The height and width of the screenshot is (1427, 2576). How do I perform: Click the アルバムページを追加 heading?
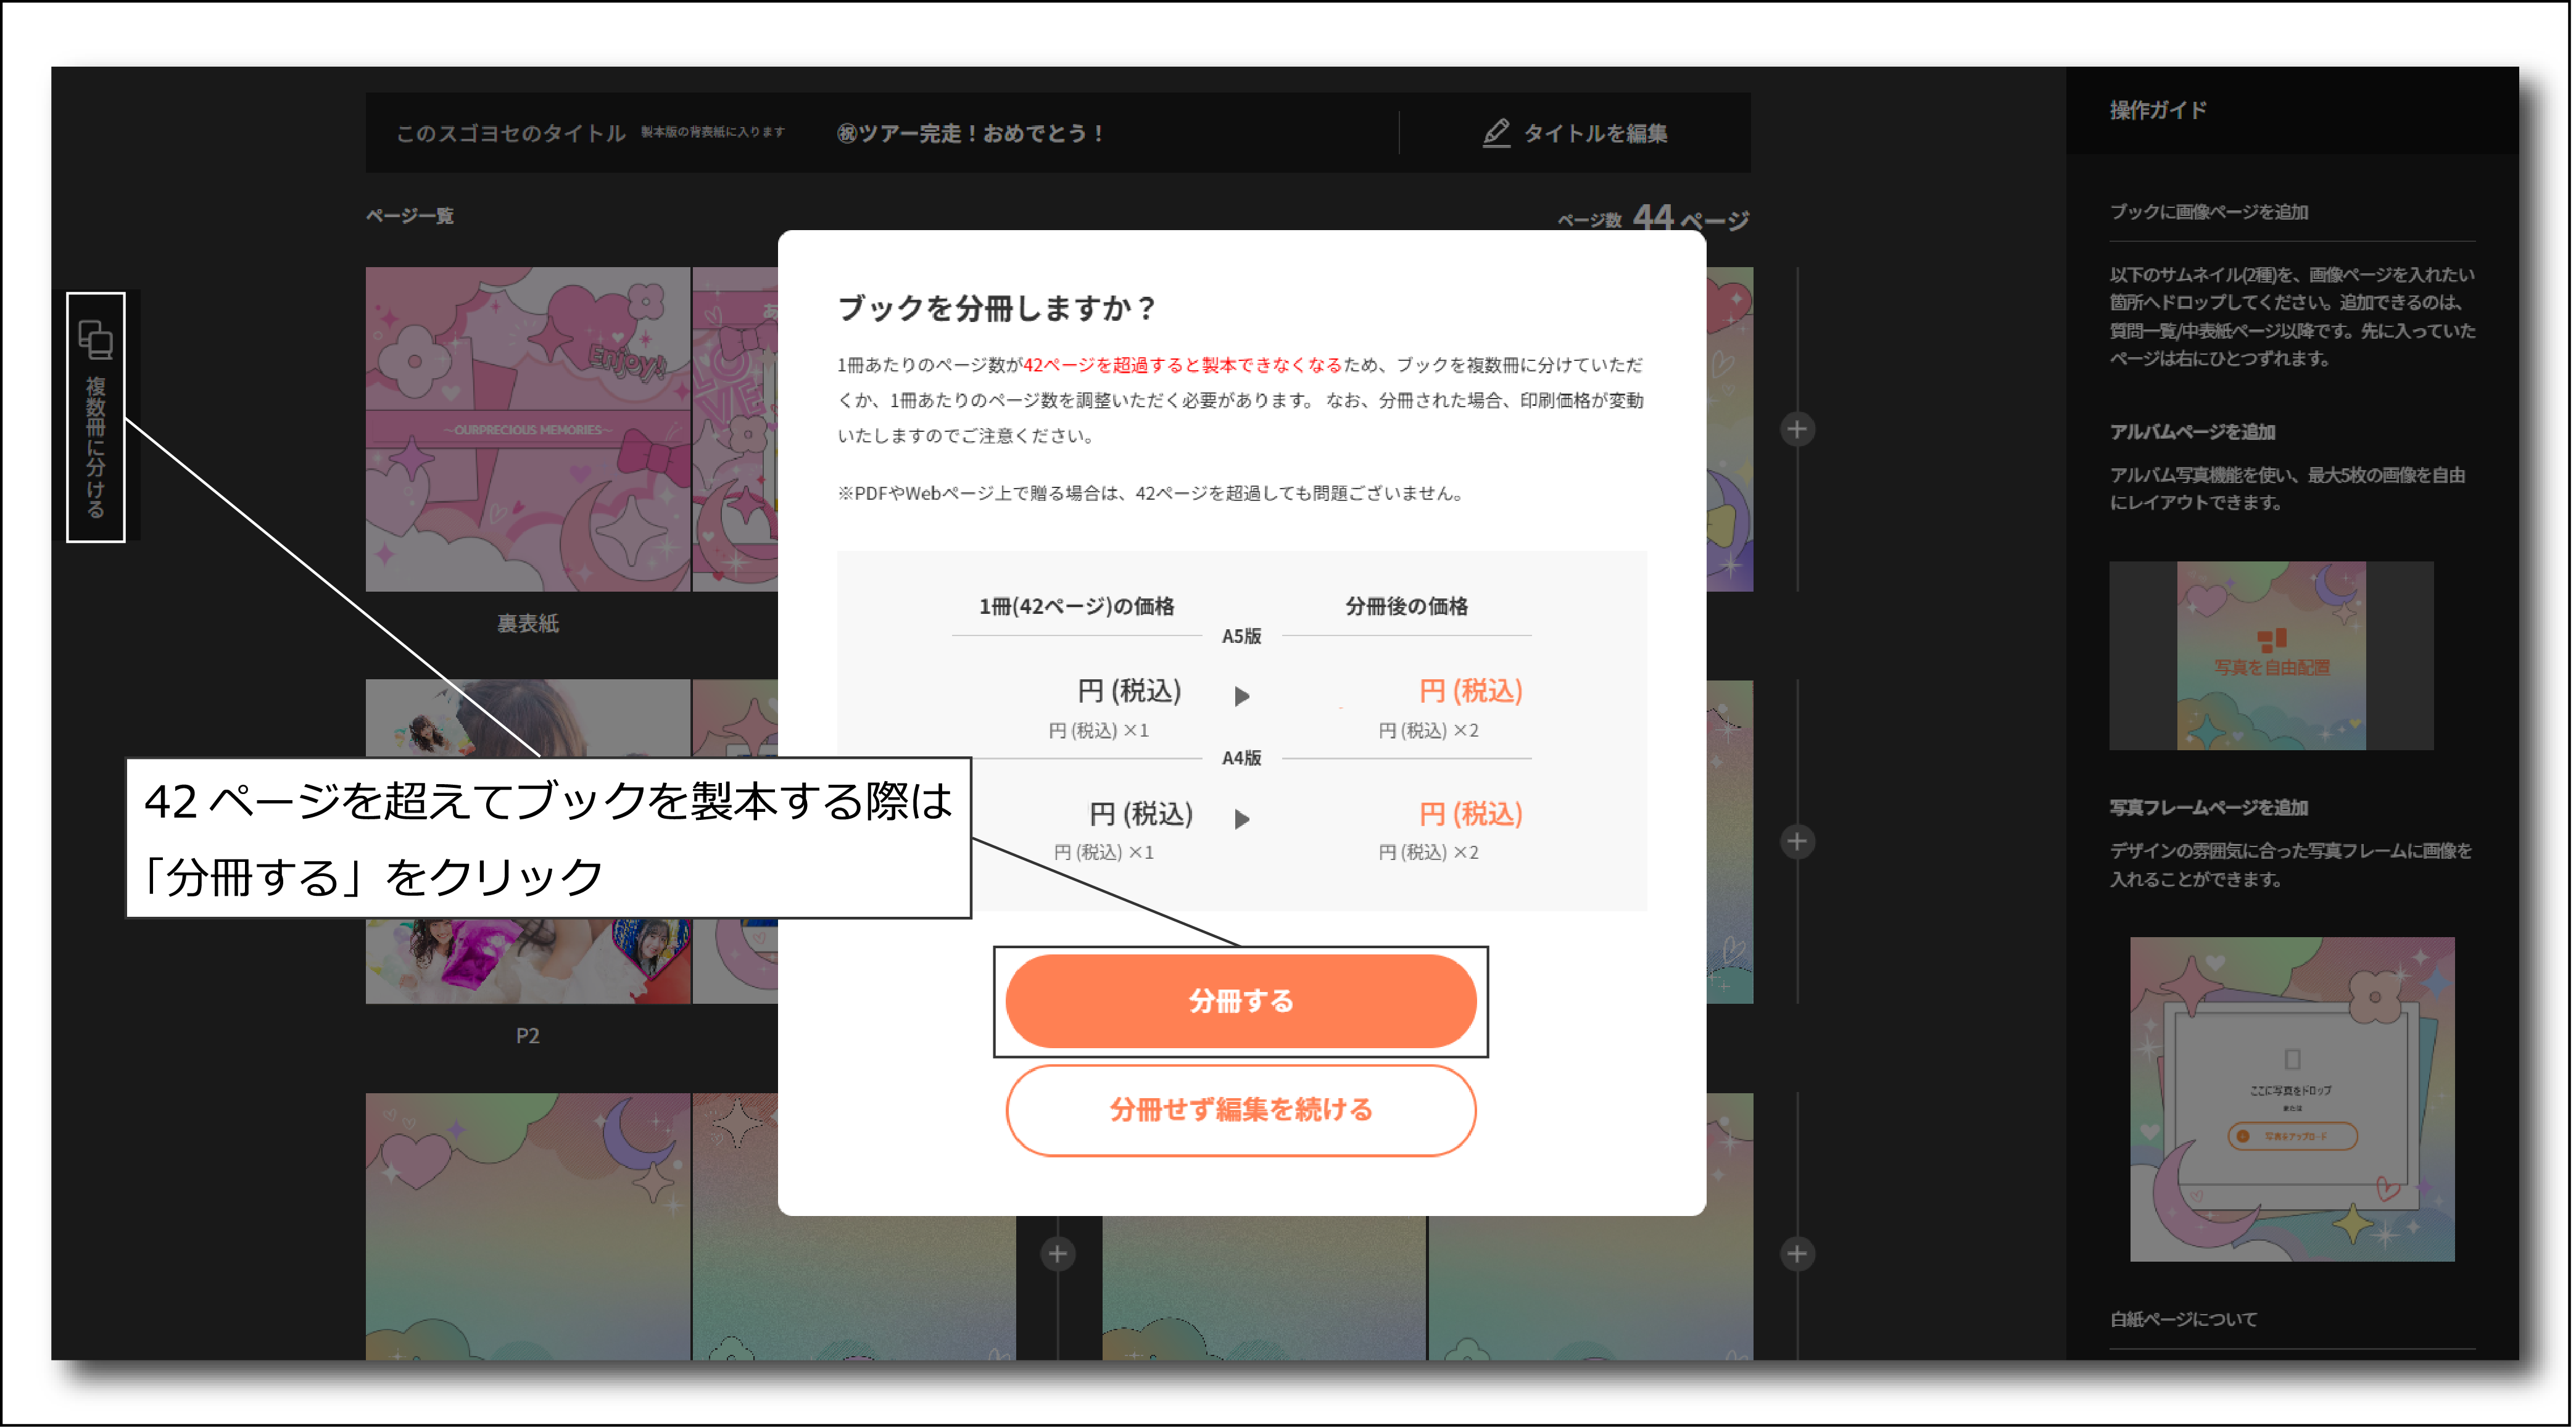pos(2192,431)
